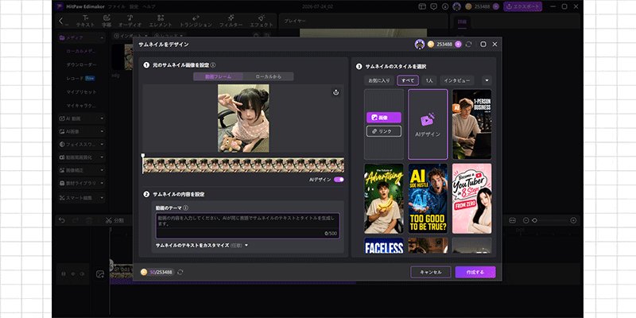Click the 作成する button

click(x=475, y=272)
